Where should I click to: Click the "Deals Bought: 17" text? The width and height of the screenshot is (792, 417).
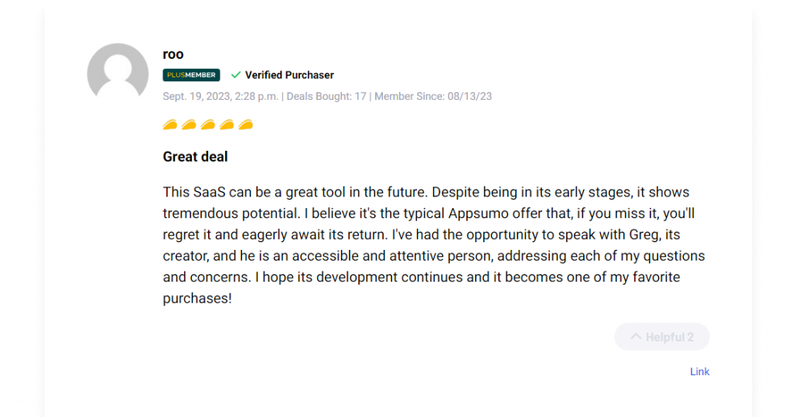point(326,97)
